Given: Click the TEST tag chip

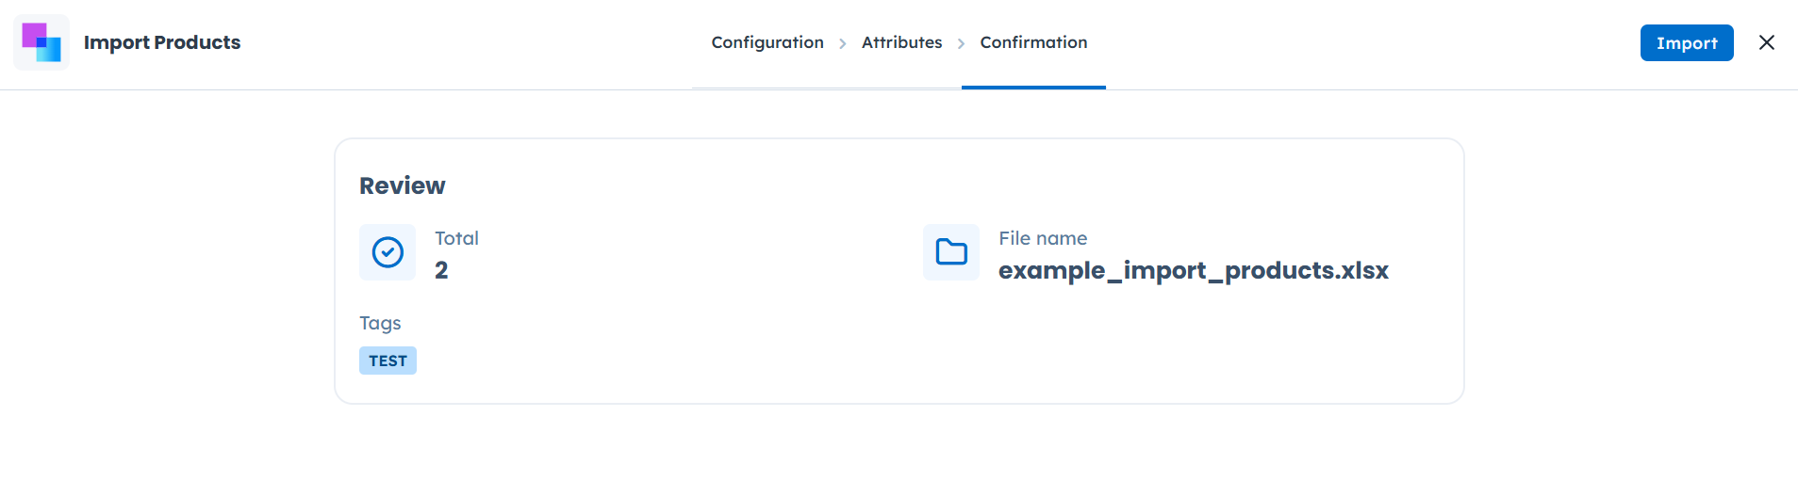Looking at the screenshot, I should (x=388, y=361).
